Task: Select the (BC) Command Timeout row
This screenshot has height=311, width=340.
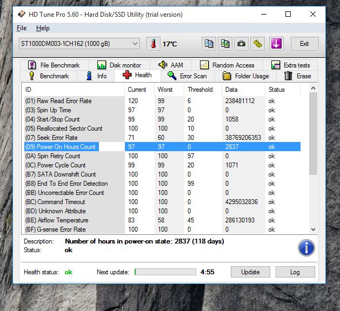Action: tap(161, 202)
